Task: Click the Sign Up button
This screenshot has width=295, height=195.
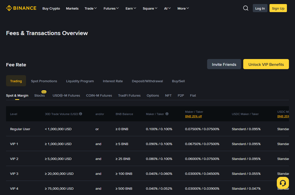Action: coord(278,8)
